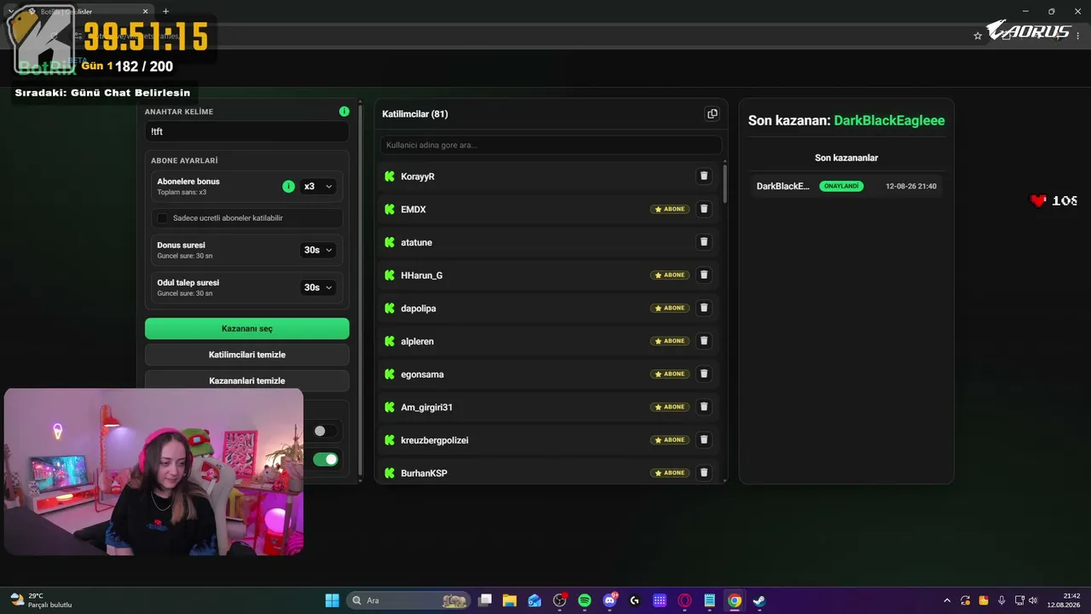This screenshot has height=614, width=1091.
Task: Click participant name atatune
Action: click(x=417, y=242)
